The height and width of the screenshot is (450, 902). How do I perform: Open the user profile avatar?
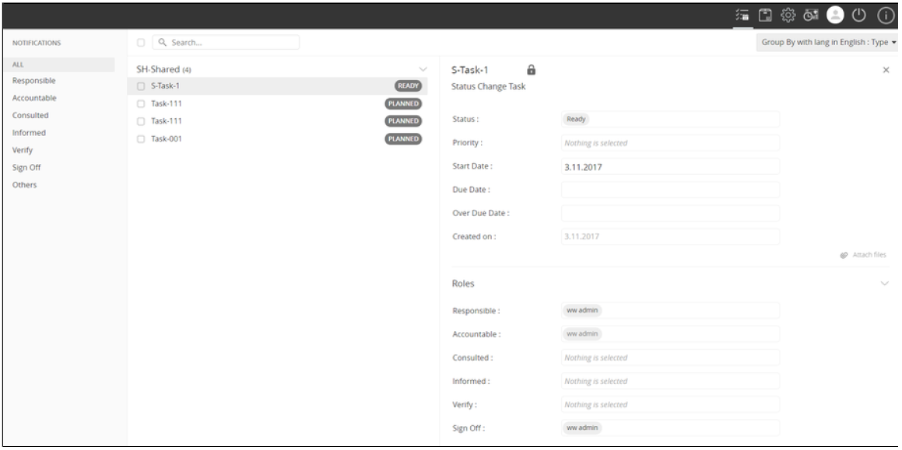(x=835, y=16)
